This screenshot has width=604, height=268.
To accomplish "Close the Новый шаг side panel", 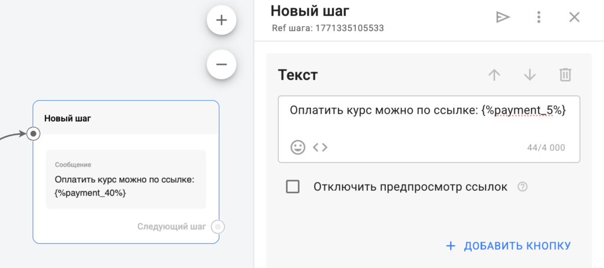I will [x=574, y=17].
